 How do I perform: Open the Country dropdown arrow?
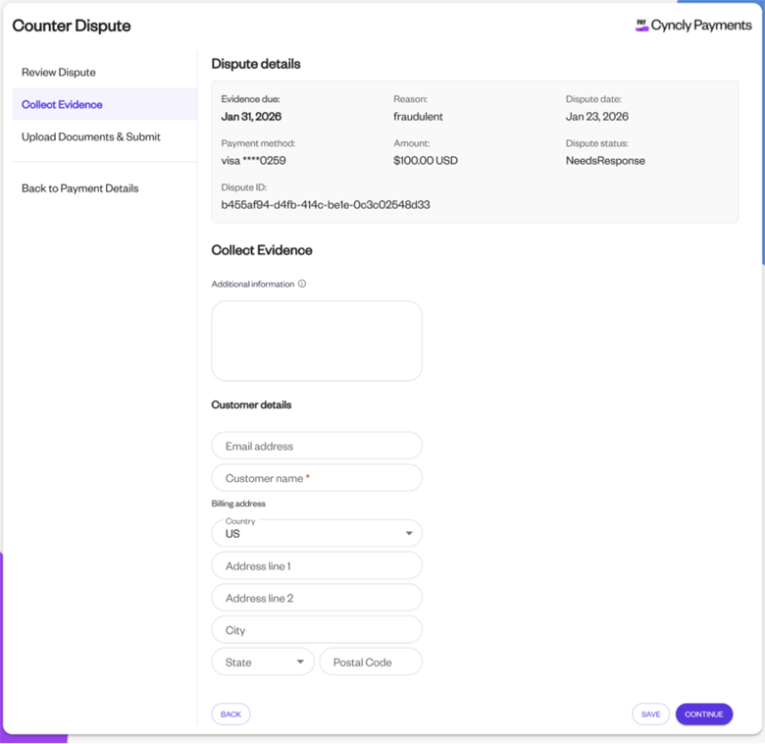click(x=409, y=533)
